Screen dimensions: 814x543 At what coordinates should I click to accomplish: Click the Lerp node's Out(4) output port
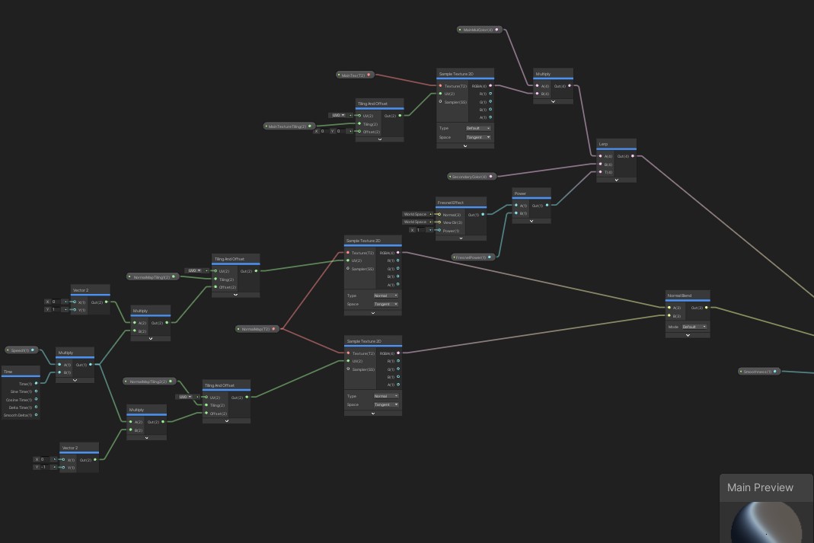(x=632, y=156)
